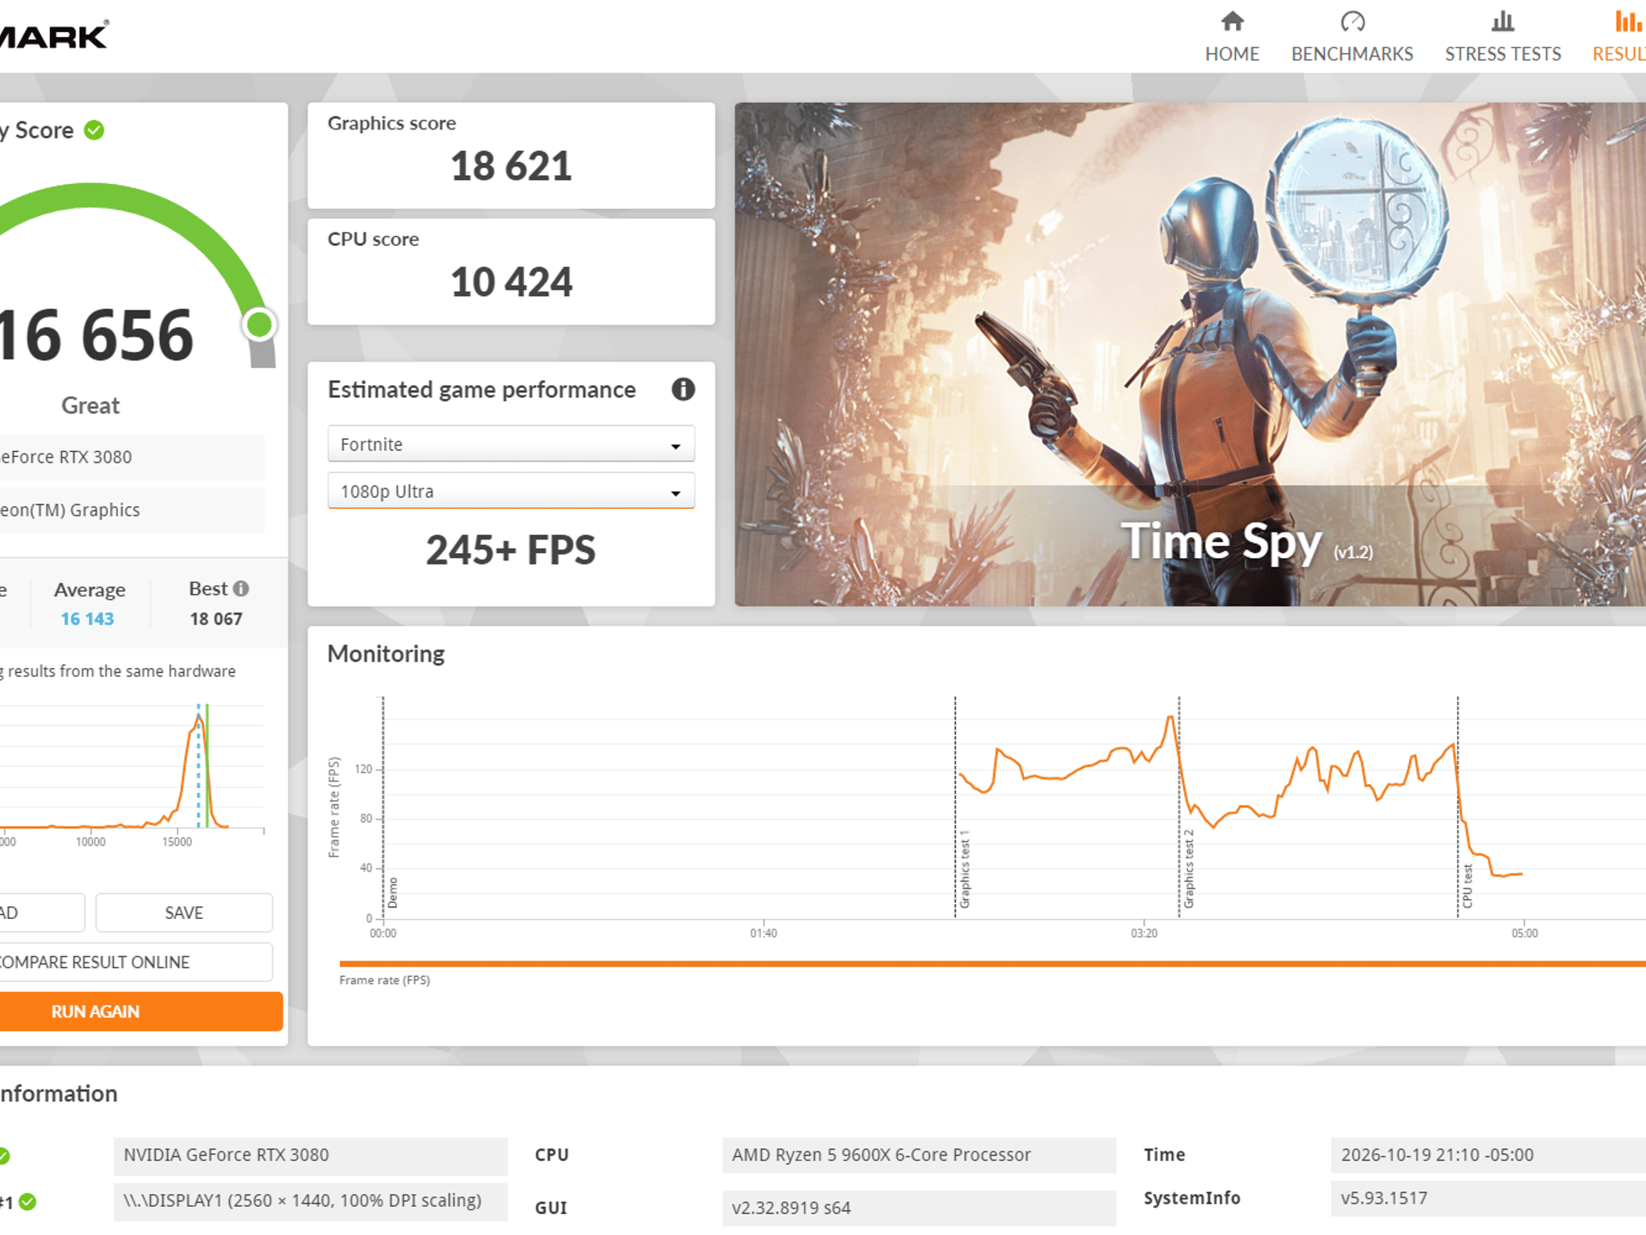Click the info icon next to Best

240,589
